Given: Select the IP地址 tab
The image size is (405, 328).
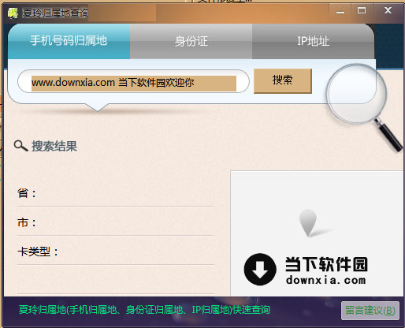Looking at the screenshot, I should click(x=313, y=41).
